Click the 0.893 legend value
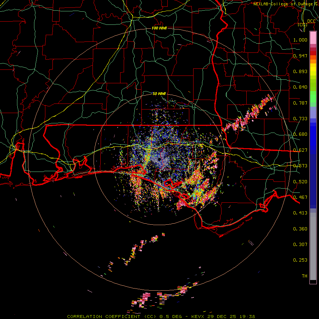This screenshot has width=319, height=319. 300,71
